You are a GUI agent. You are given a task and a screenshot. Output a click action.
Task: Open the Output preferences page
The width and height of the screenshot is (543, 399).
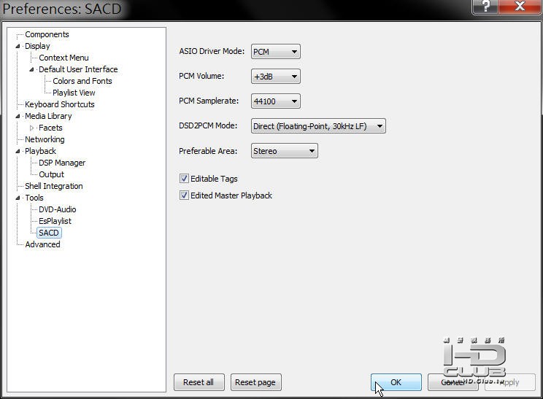click(x=51, y=174)
